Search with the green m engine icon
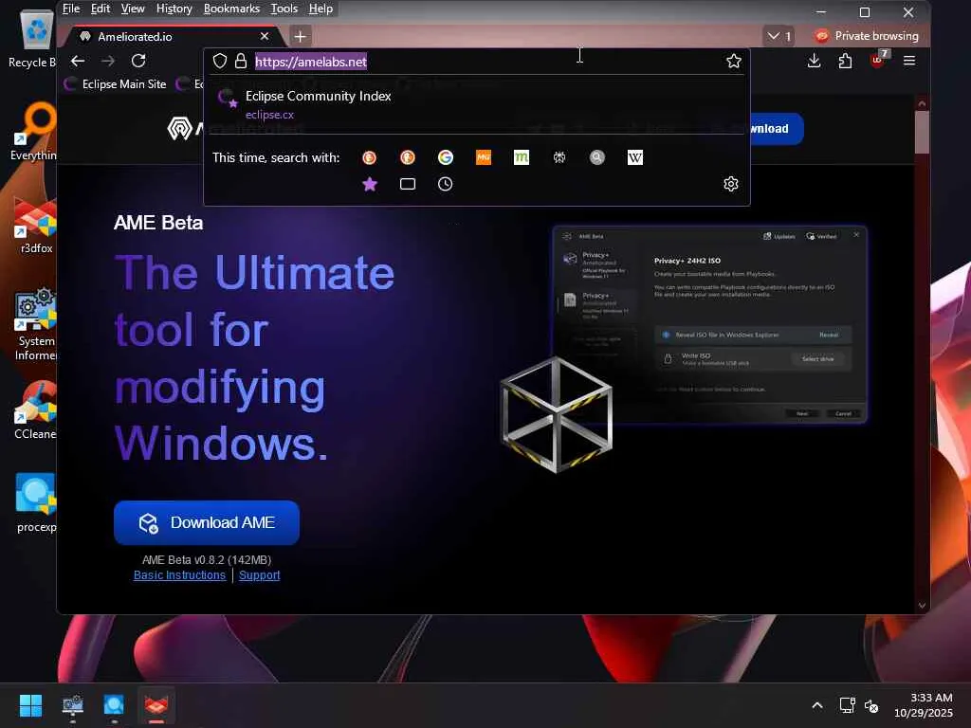Image resolution: width=971 pixels, height=728 pixels. 522,157
